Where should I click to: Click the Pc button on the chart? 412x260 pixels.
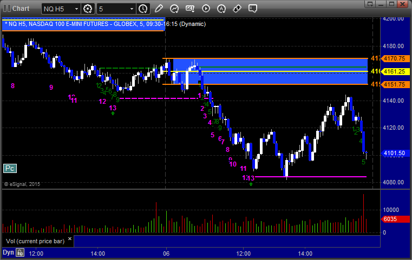pos(10,168)
